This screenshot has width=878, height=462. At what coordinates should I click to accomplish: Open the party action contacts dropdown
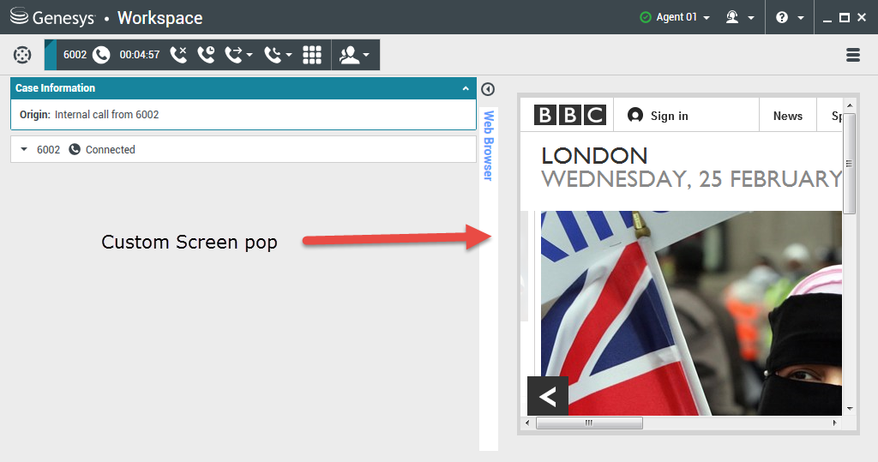click(x=354, y=55)
